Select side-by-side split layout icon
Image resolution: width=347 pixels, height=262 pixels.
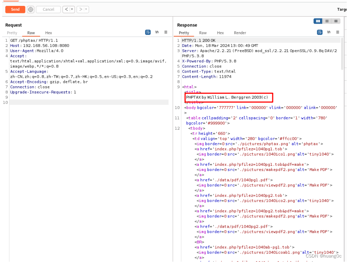tap(318, 21)
